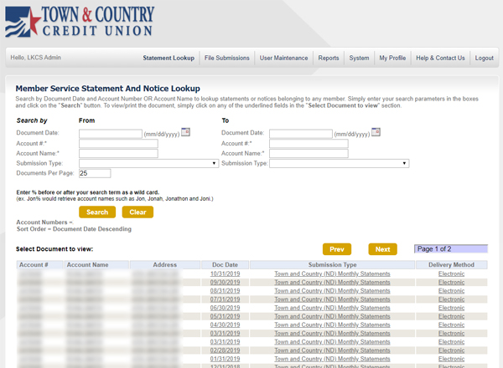Open Monthly Statements link for 07/31/2019

click(x=332, y=299)
